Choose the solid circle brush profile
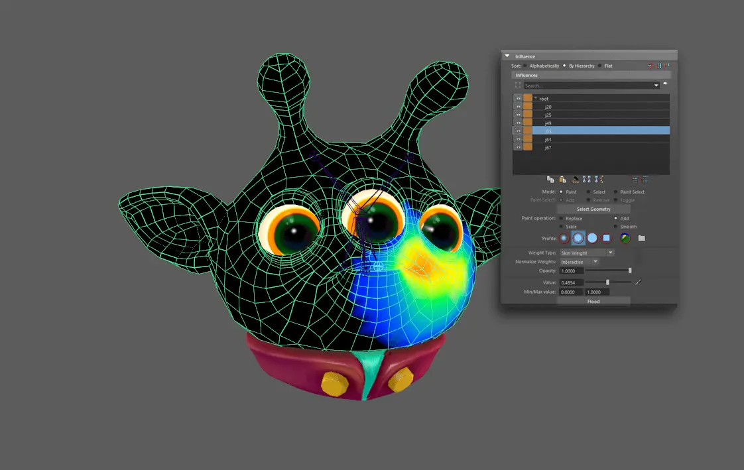 [592, 238]
